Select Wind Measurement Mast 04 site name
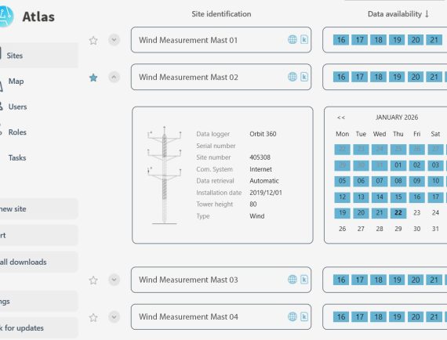The width and height of the screenshot is (447, 340). pyautogui.click(x=188, y=316)
